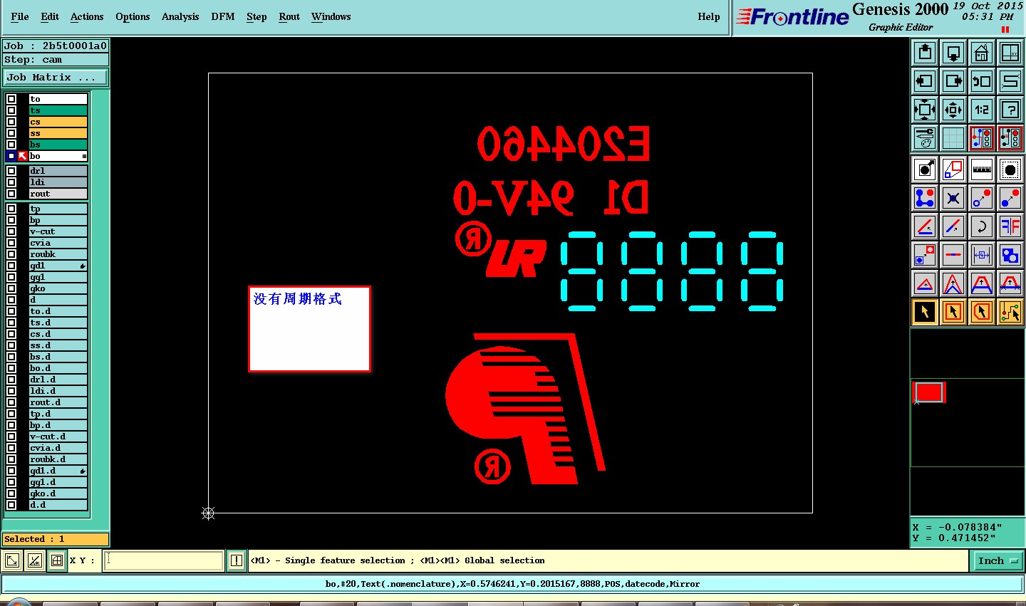Click the question mark query icon
Image resolution: width=1026 pixels, height=606 pixels.
1010,110
